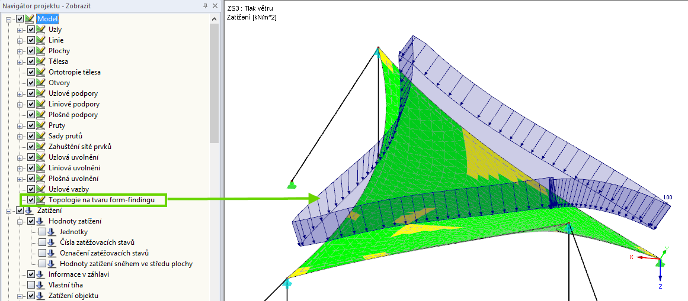Click the XYZ coordinate axes gizmo
688x301 pixels.
(654, 266)
